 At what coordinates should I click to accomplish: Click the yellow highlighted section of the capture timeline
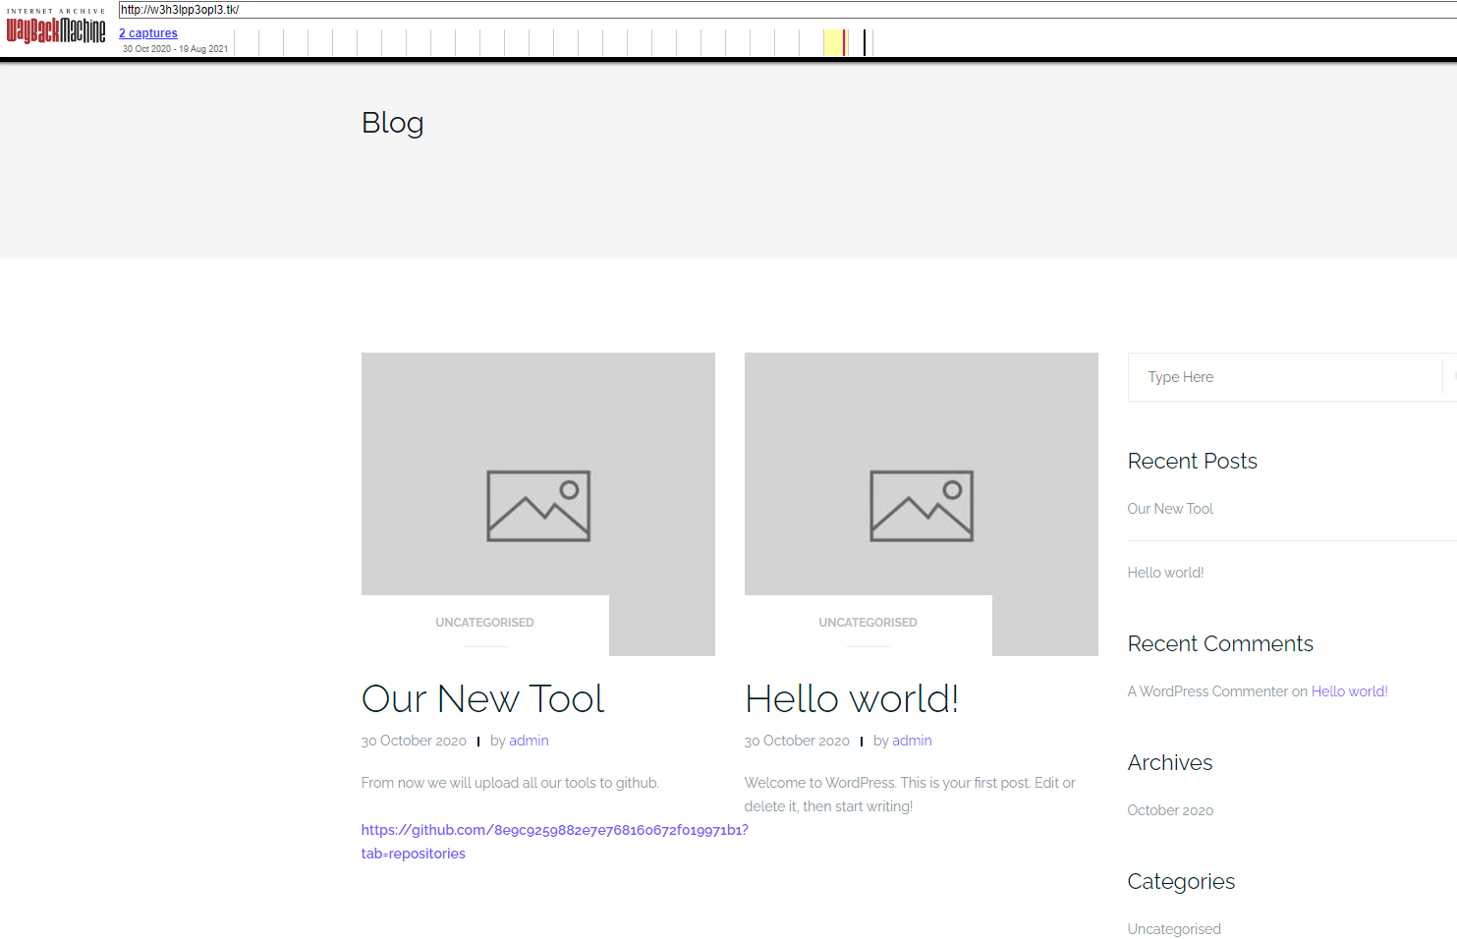tap(833, 42)
